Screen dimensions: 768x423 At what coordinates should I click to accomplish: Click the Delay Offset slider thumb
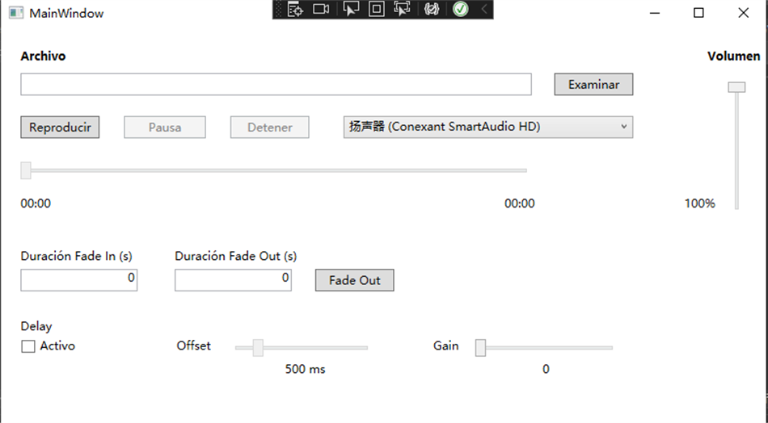coord(258,348)
